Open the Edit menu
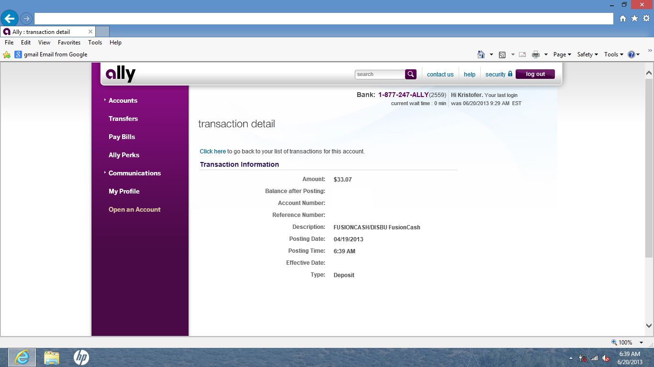 point(26,43)
